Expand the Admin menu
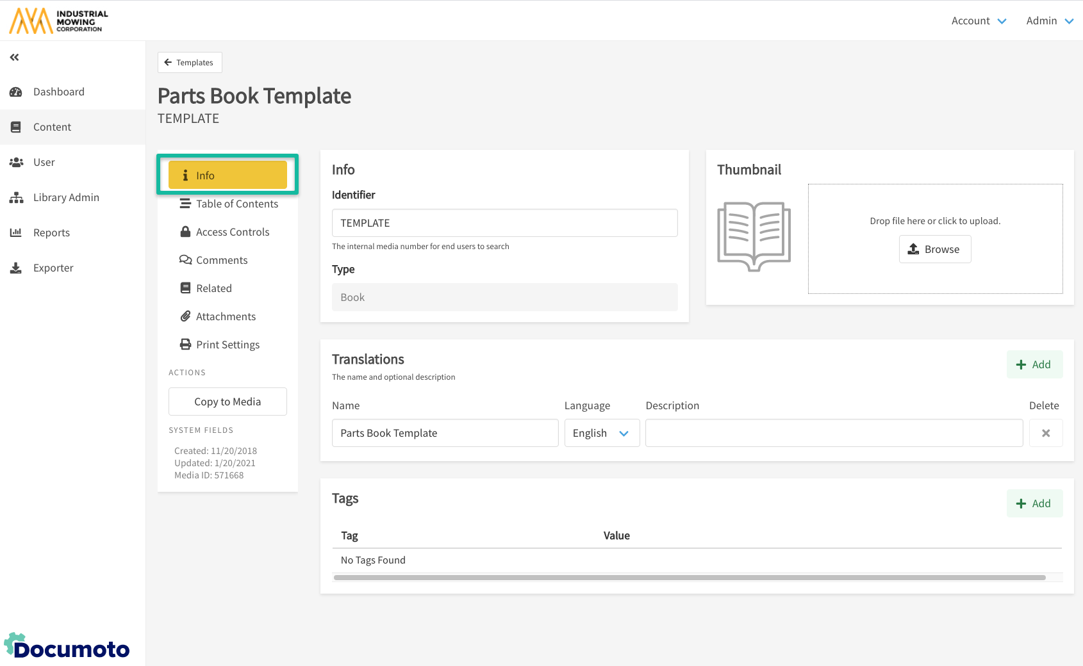The height and width of the screenshot is (666, 1083). click(x=1049, y=21)
